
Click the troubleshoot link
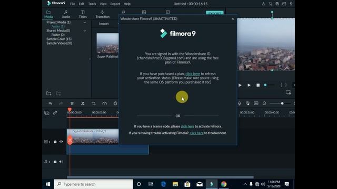pyautogui.click(x=196, y=133)
